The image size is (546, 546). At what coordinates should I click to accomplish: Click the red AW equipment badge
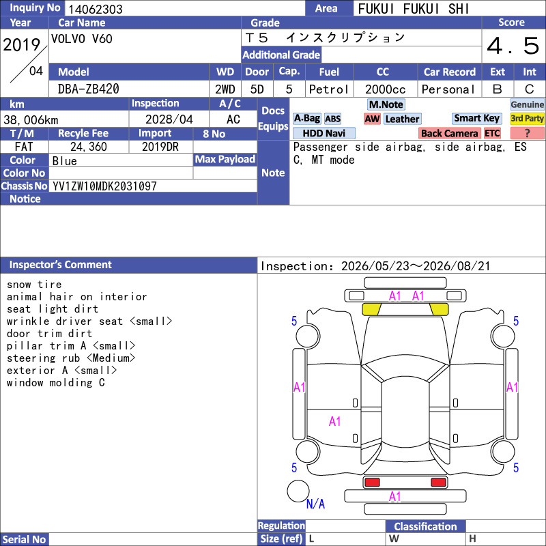tap(372, 119)
